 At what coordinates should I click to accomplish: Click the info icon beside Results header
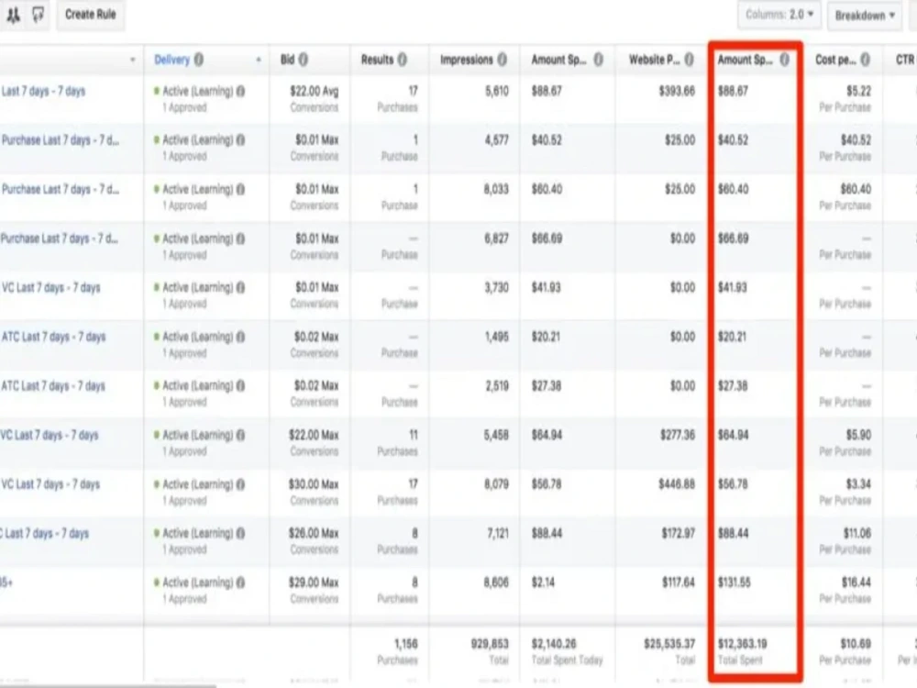pyautogui.click(x=402, y=60)
